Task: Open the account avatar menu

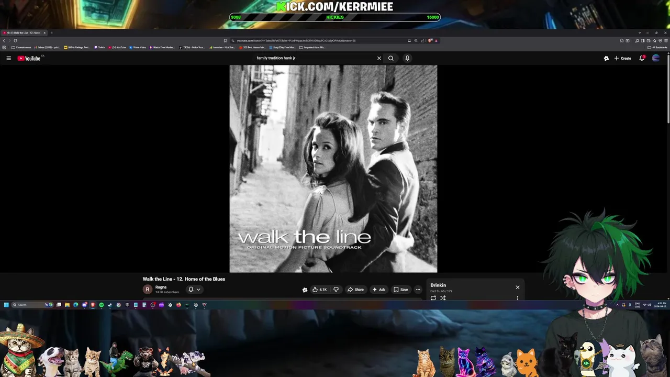Action: point(656,58)
